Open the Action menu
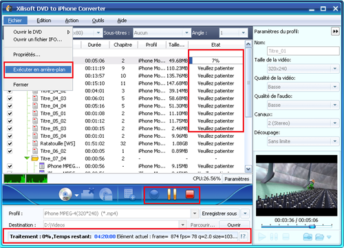The width and height of the screenshot is (344, 248). pyautogui.click(x=72, y=21)
